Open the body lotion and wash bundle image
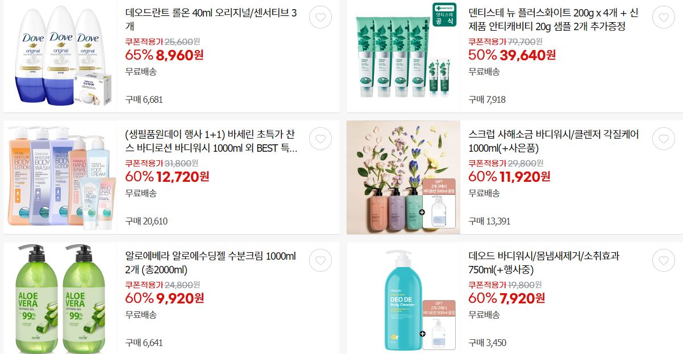This screenshot has height=354, width=683. click(x=60, y=177)
